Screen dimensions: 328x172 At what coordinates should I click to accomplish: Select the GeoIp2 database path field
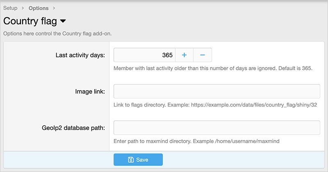[x=216, y=127]
